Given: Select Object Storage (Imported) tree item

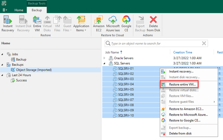Looking at the screenshot, I should tap(34, 70).
